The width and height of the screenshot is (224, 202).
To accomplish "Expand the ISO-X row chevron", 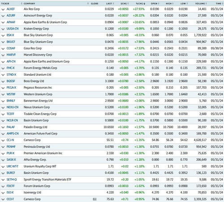I will coord(3,193).
